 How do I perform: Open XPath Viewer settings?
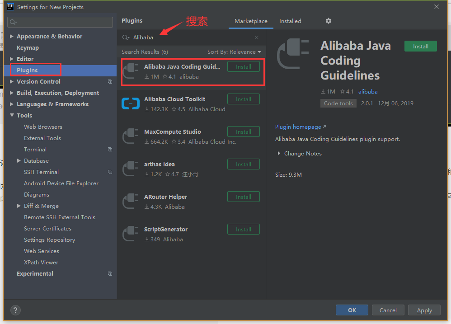[x=41, y=263]
